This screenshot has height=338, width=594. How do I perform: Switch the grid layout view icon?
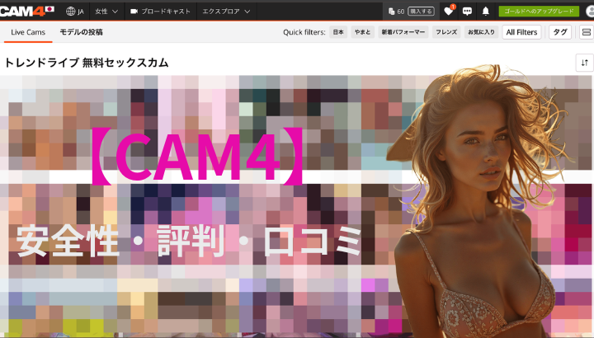(x=587, y=32)
